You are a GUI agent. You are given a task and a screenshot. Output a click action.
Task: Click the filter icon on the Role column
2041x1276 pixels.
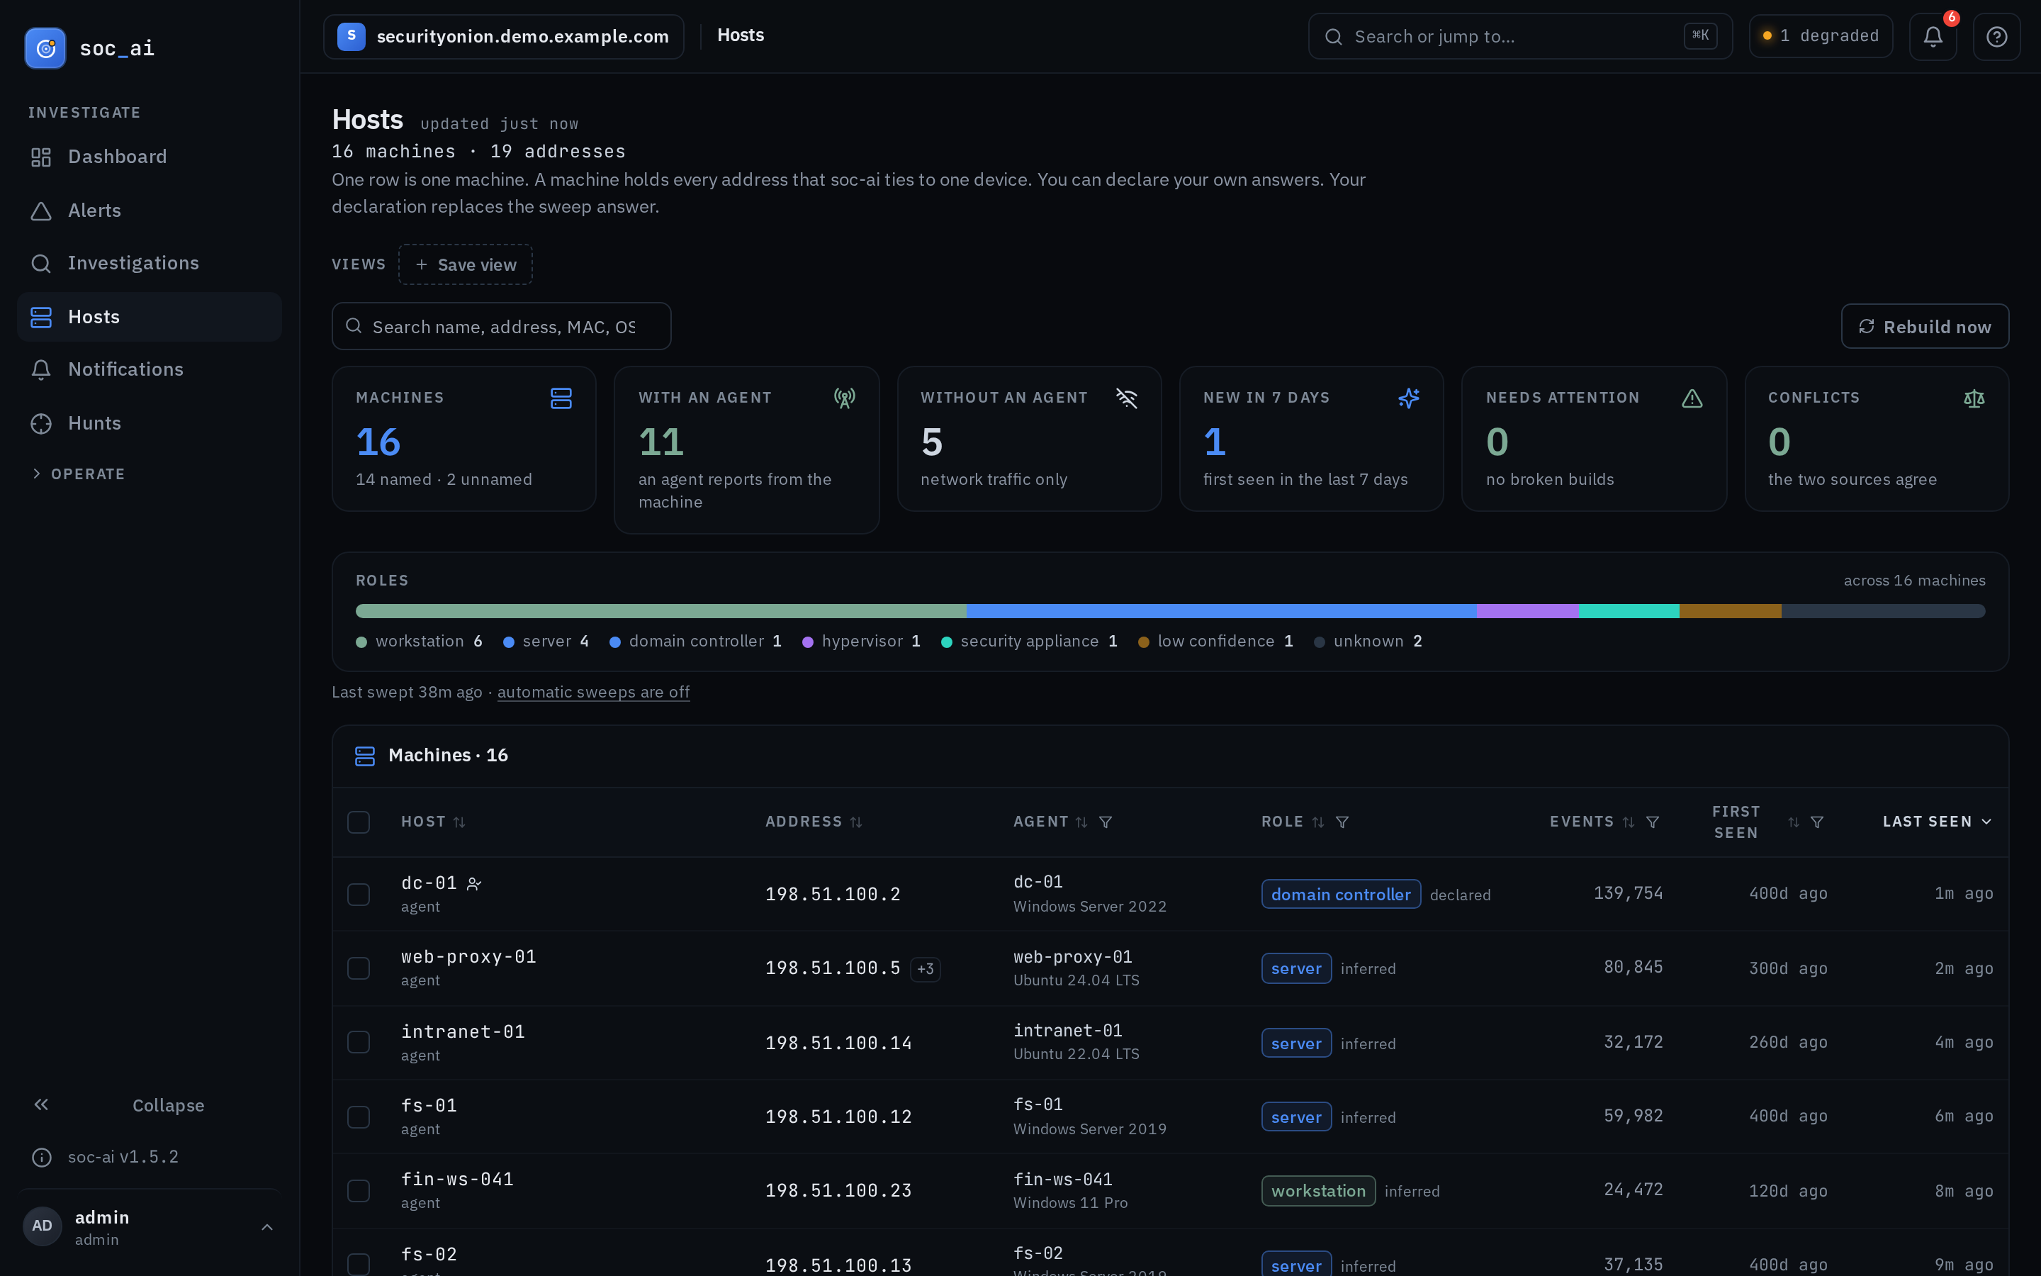(1342, 822)
